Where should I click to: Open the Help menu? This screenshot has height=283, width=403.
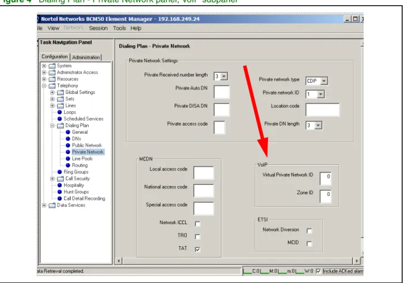point(135,28)
